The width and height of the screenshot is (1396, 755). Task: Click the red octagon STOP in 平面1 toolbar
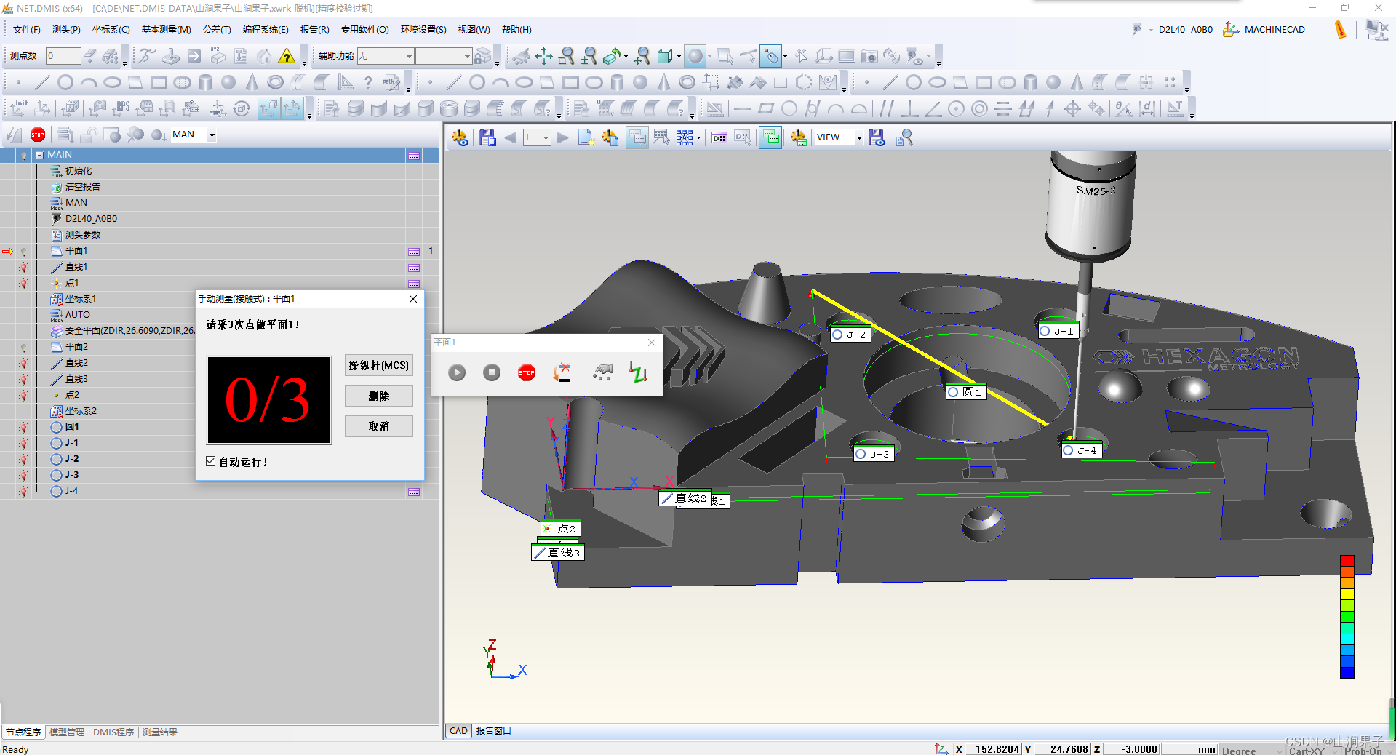coord(527,372)
